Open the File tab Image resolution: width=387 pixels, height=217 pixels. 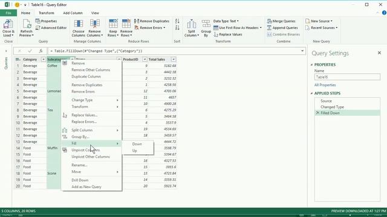point(8,13)
